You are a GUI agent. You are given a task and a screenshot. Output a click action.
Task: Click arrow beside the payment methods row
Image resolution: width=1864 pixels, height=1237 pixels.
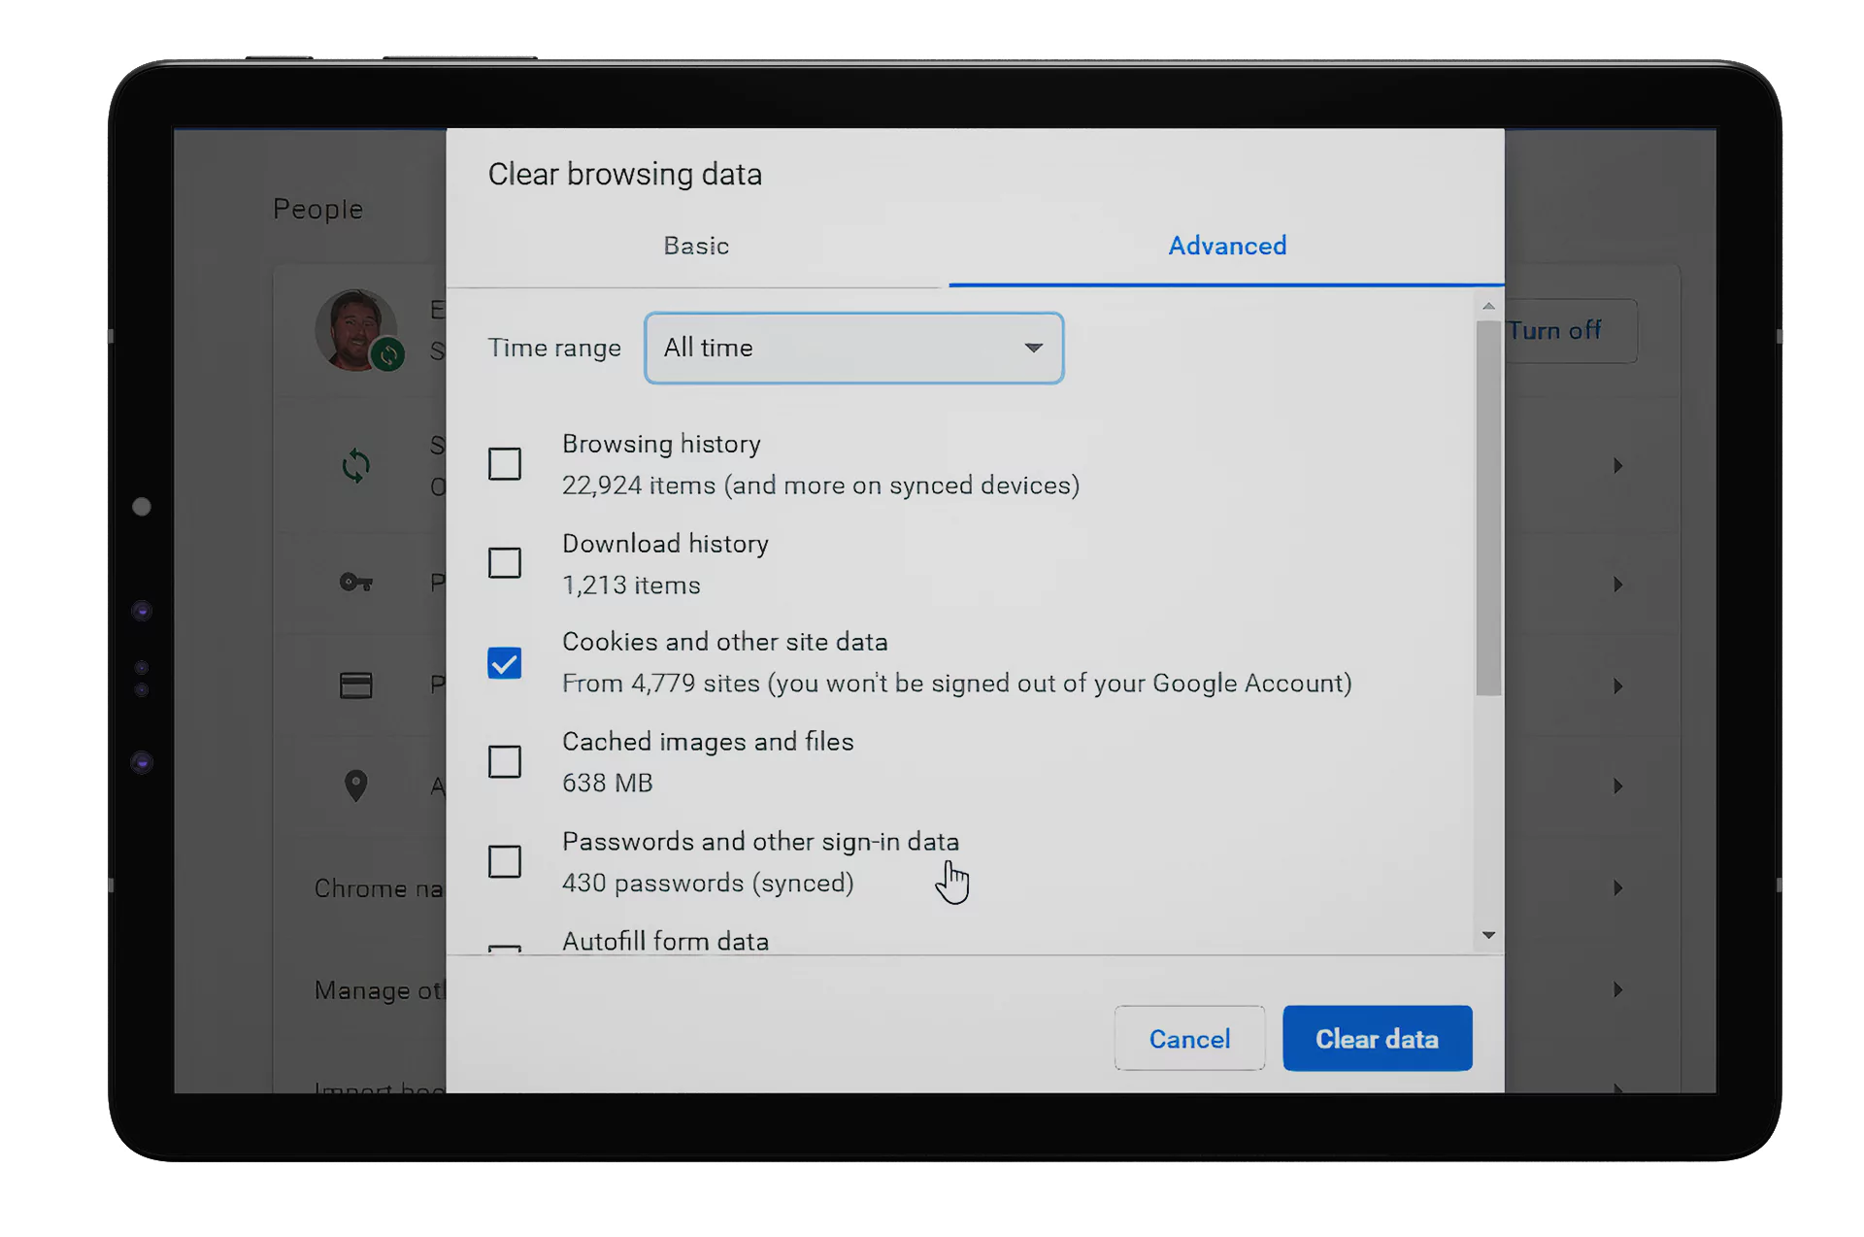[x=1617, y=686]
